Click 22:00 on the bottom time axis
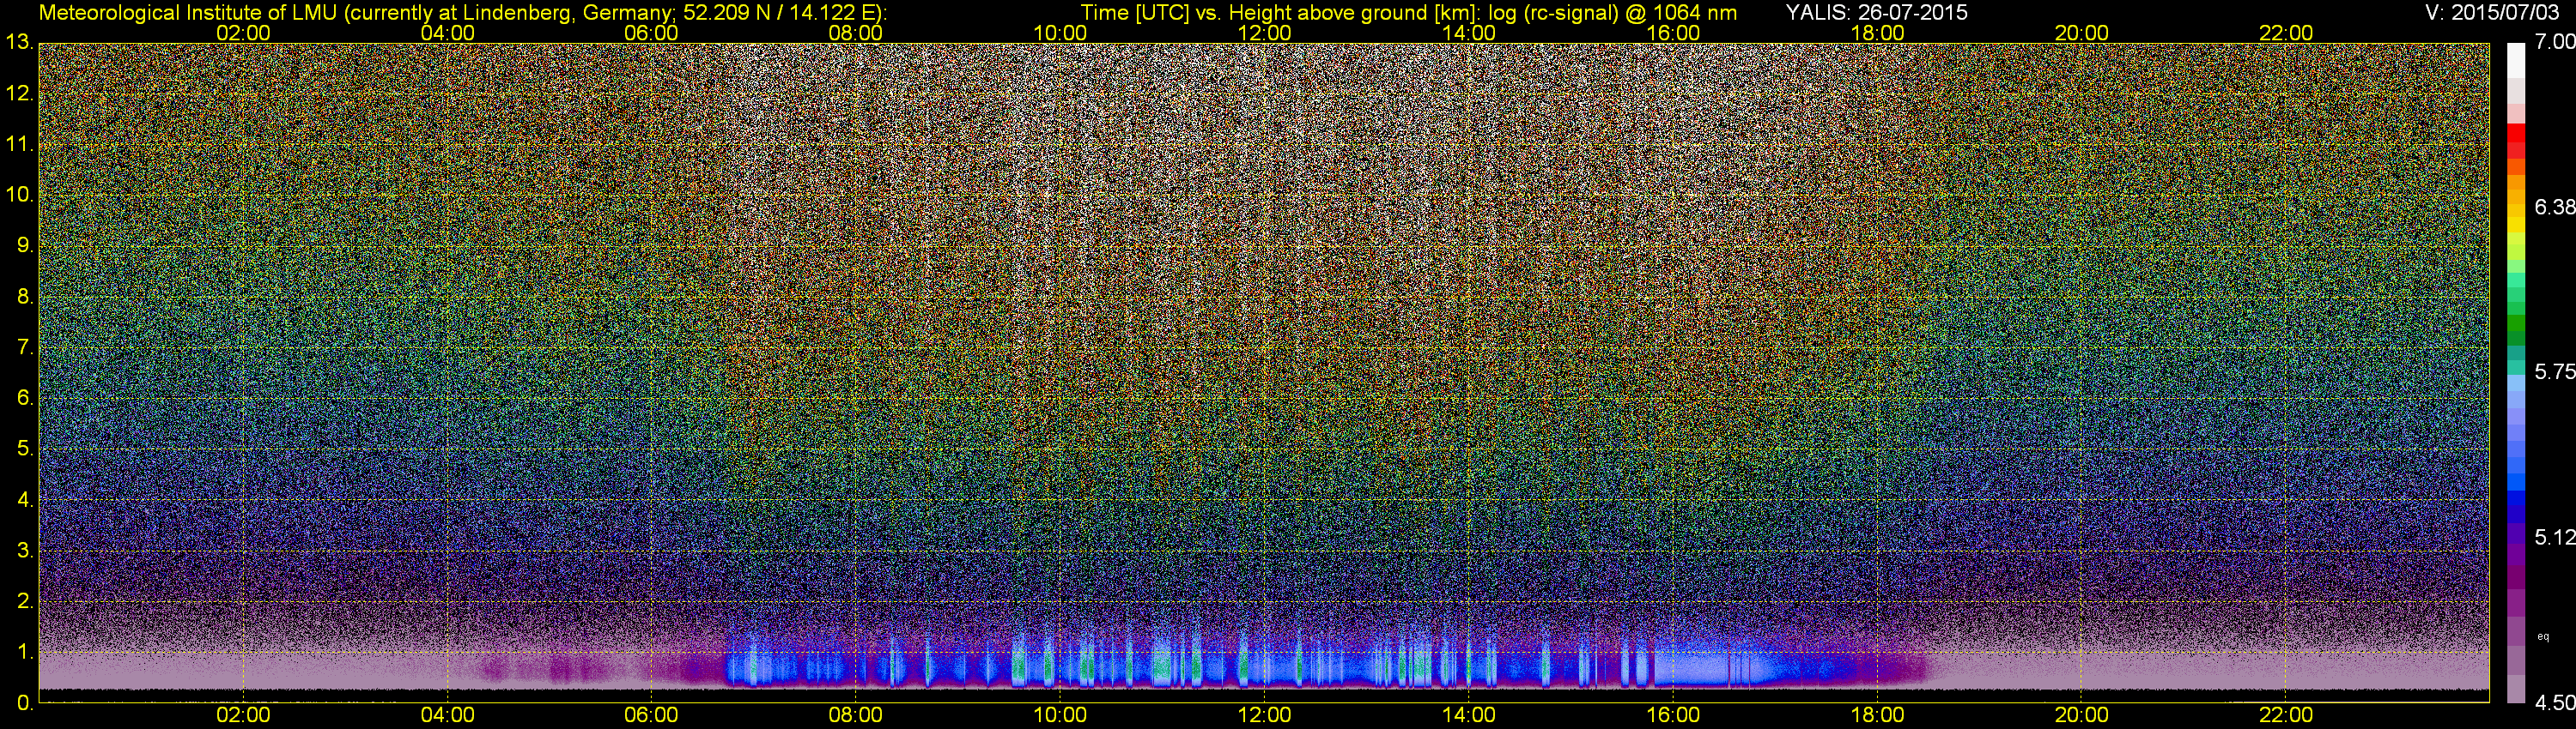The image size is (2576, 729). pos(2286,716)
